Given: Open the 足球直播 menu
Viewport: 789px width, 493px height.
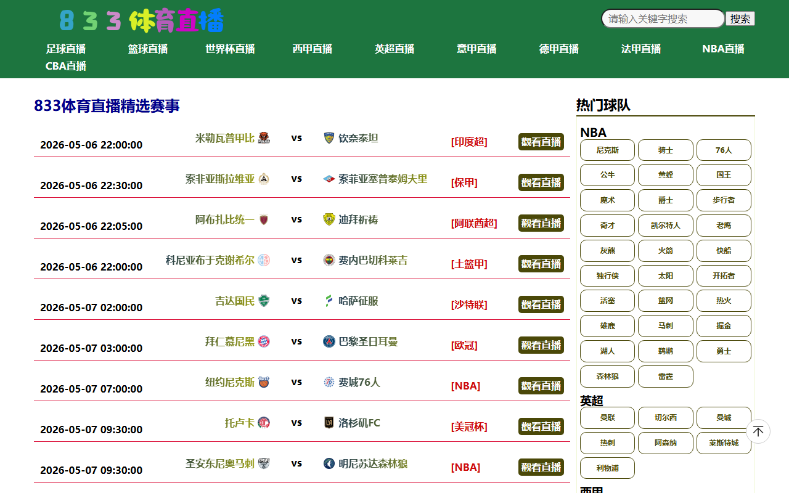Looking at the screenshot, I should pos(66,49).
